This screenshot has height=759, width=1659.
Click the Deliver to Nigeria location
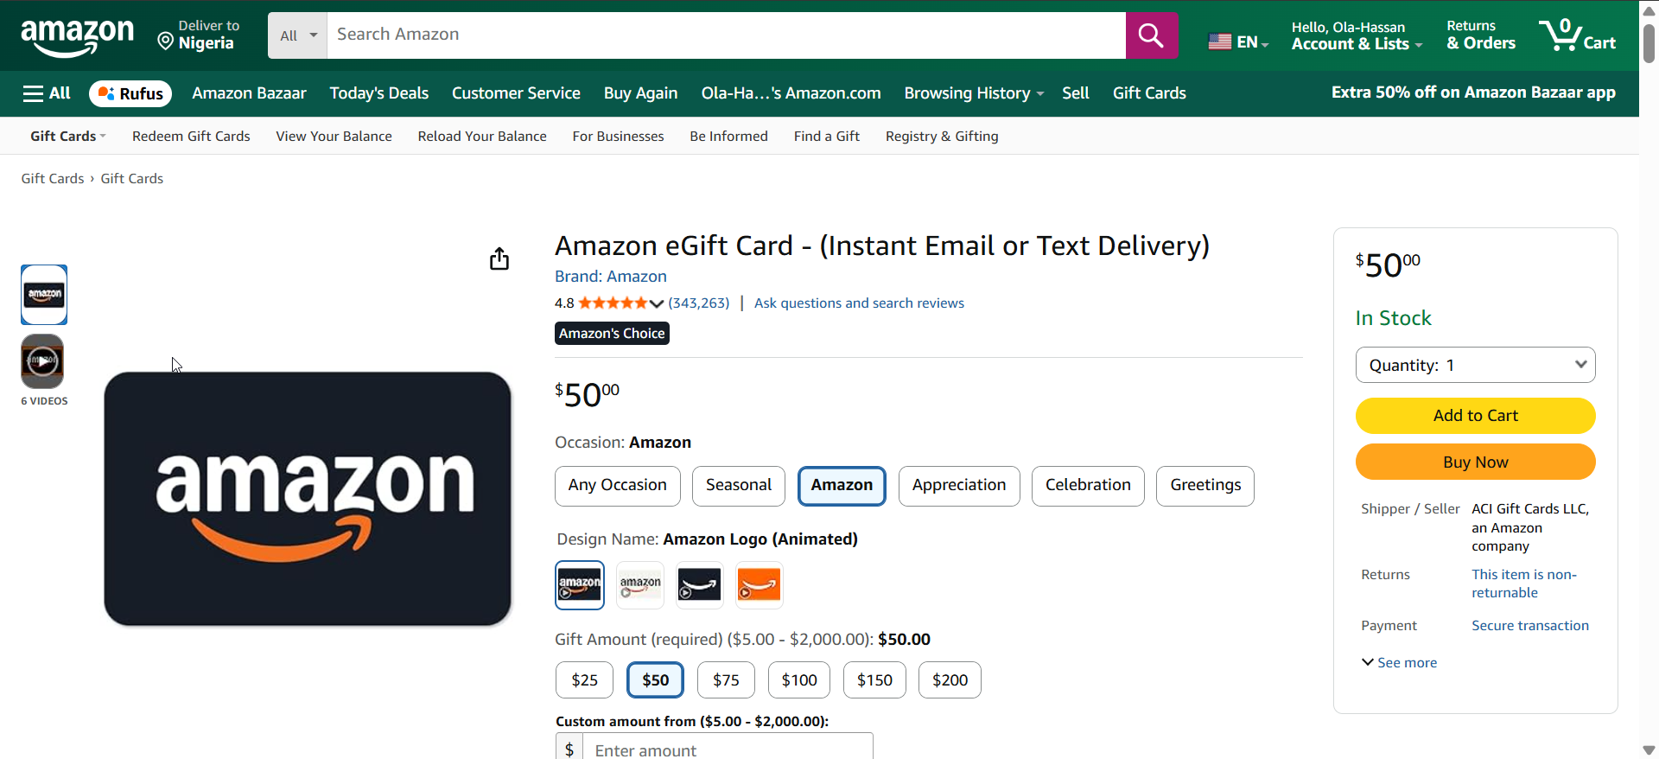click(199, 35)
